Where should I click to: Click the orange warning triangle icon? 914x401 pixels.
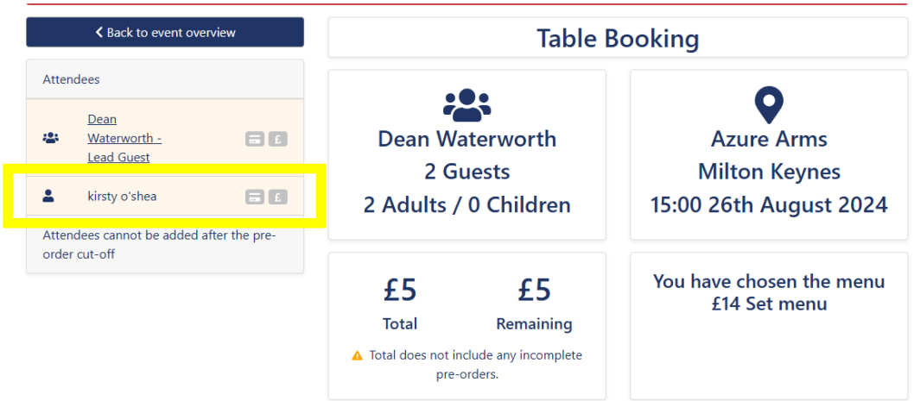357,356
